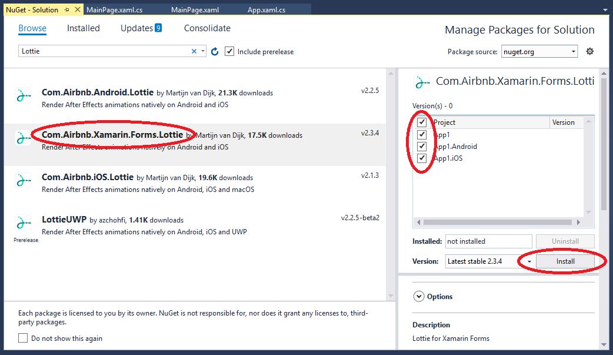Viewport: 613px width, 355px height.
Task: Check Do not show this again
Action: 23,338
